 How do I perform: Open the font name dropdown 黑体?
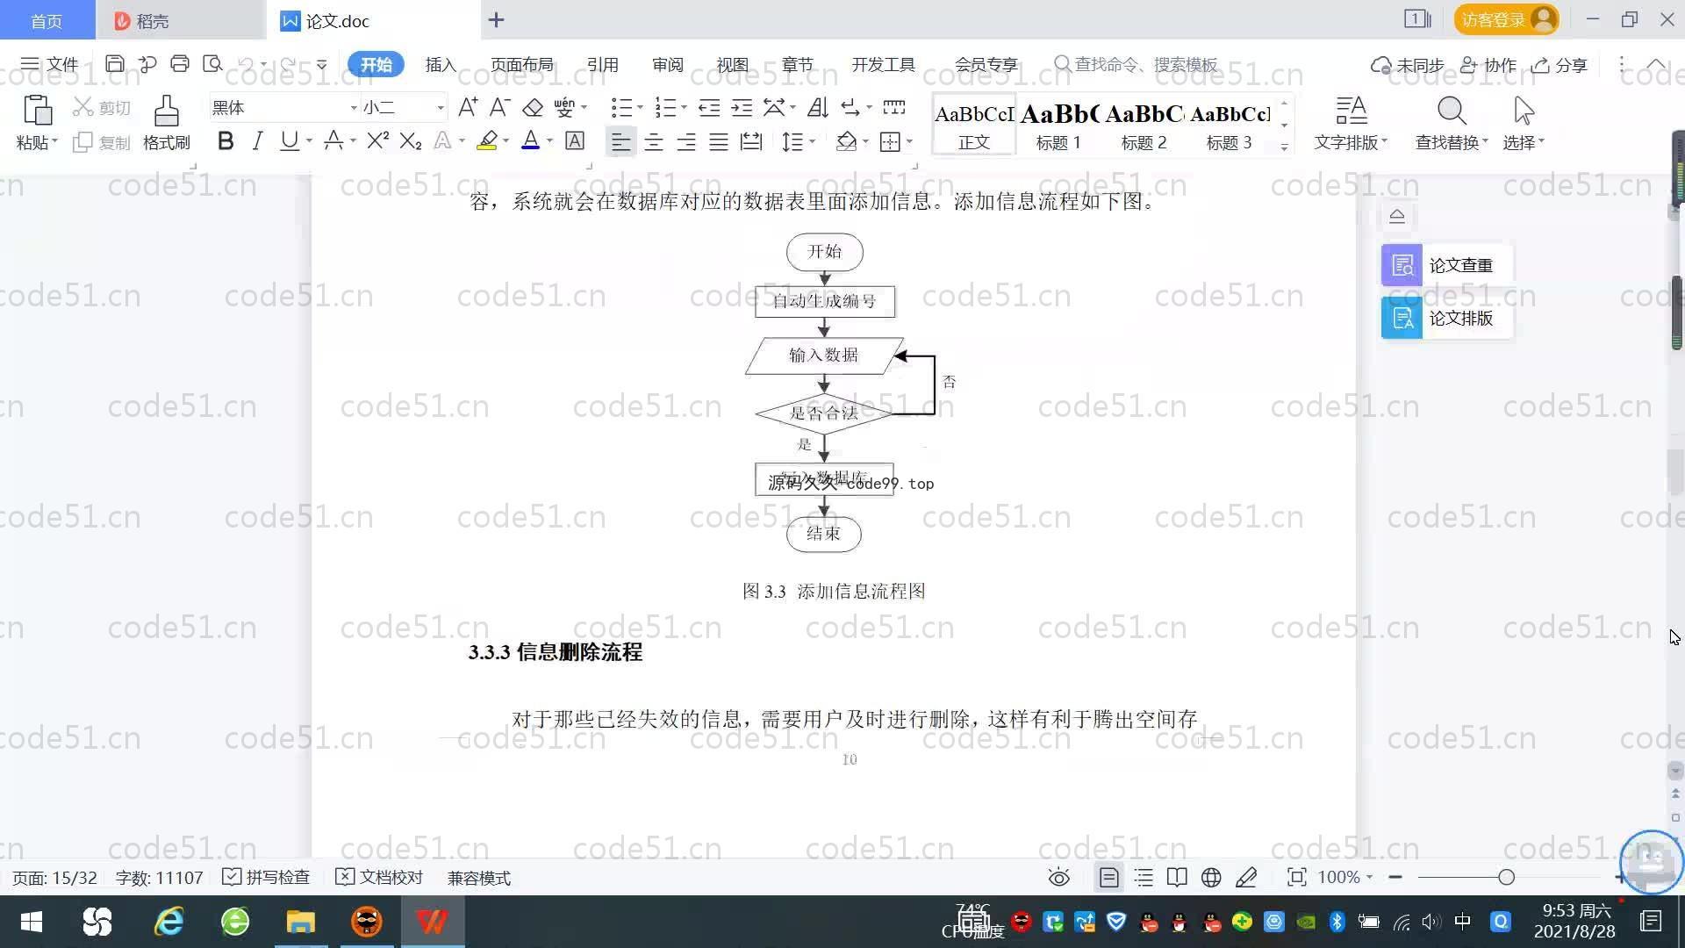tap(354, 108)
